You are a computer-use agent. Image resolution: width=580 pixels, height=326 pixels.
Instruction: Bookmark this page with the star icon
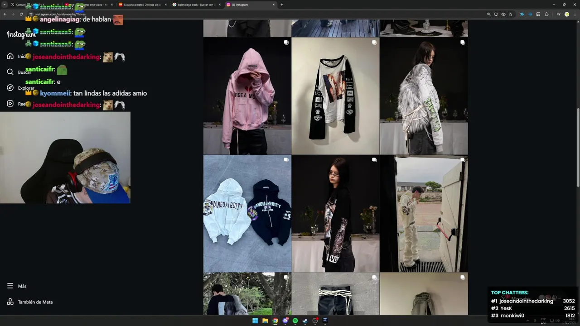pyautogui.click(x=511, y=14)
